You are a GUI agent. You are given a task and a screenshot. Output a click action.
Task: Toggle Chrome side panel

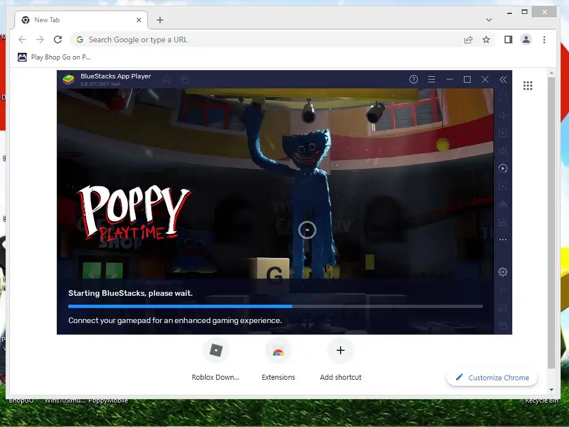508,39
